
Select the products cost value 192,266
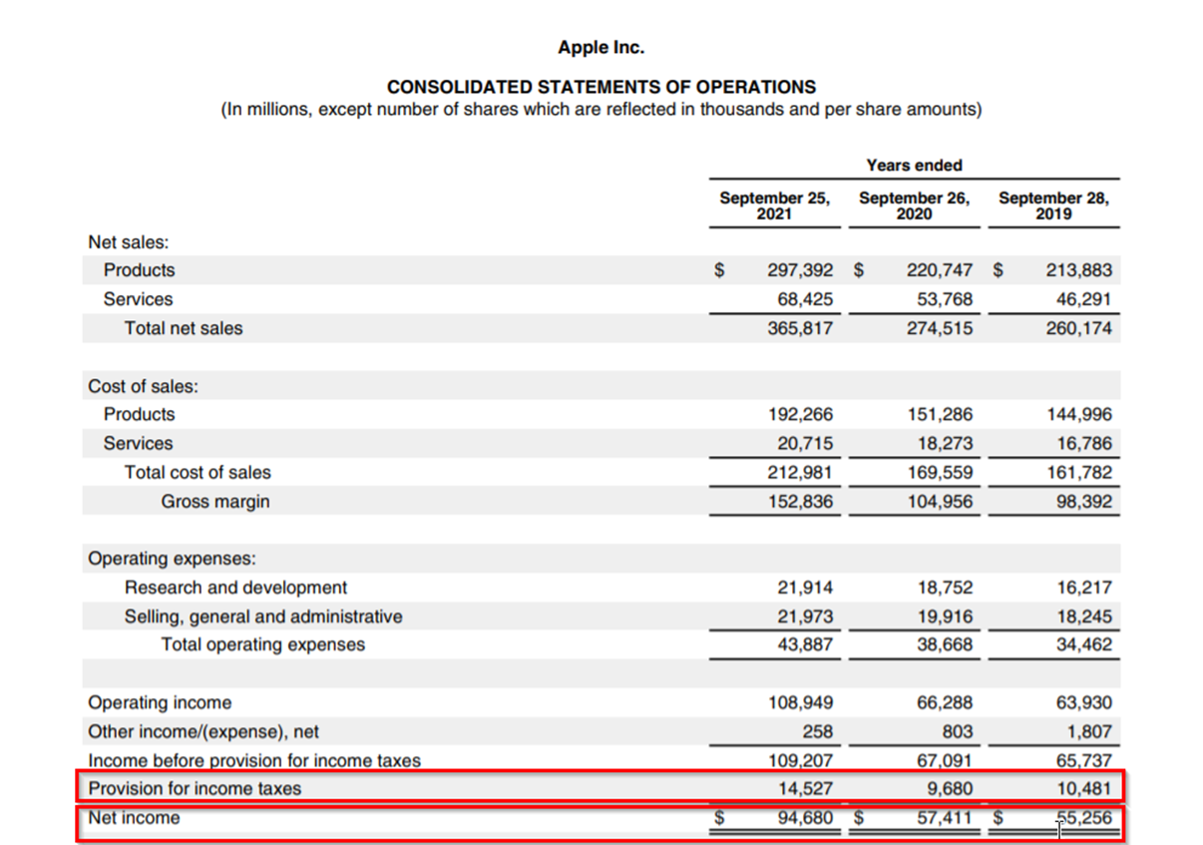pos(800,415)
